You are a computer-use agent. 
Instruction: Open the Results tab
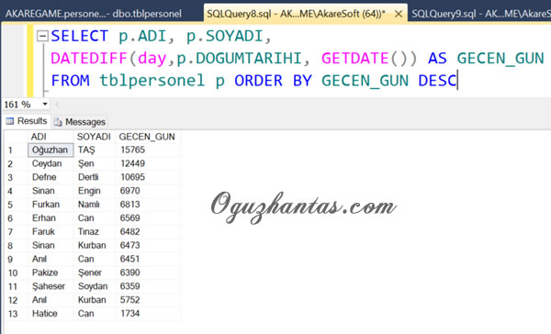click(27, 121)
